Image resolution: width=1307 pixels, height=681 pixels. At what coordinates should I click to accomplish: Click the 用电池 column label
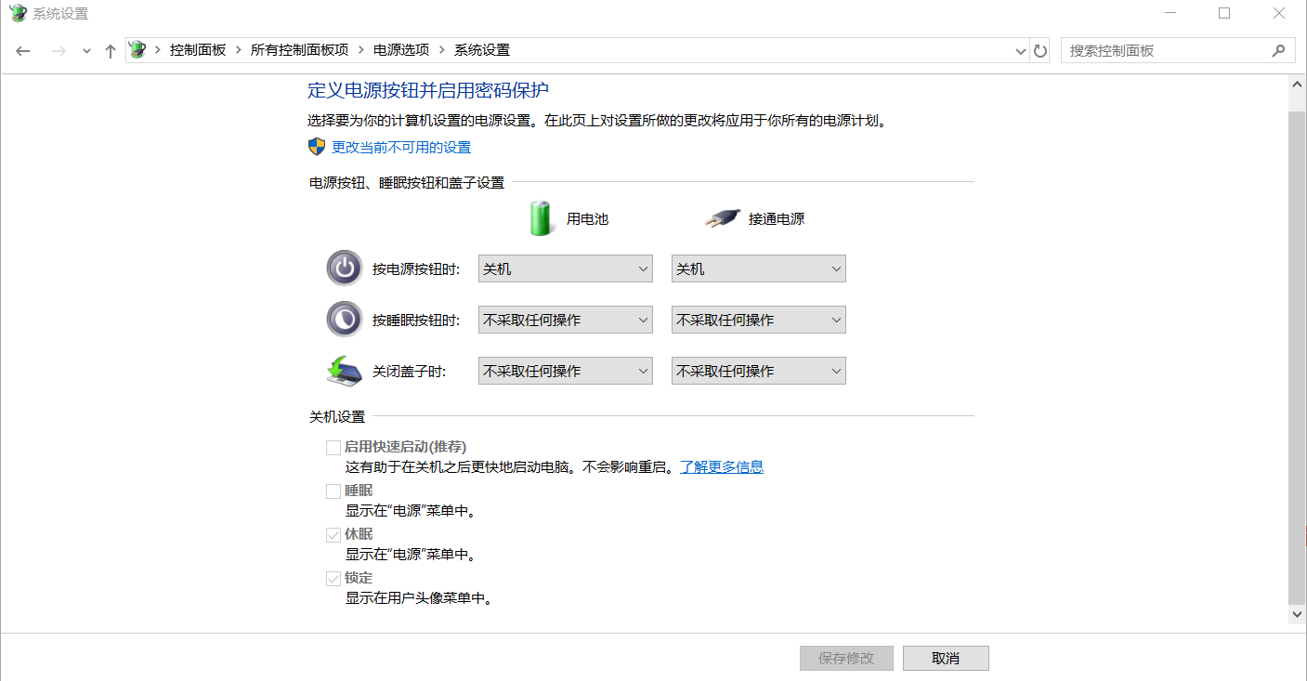click(587, 219)
